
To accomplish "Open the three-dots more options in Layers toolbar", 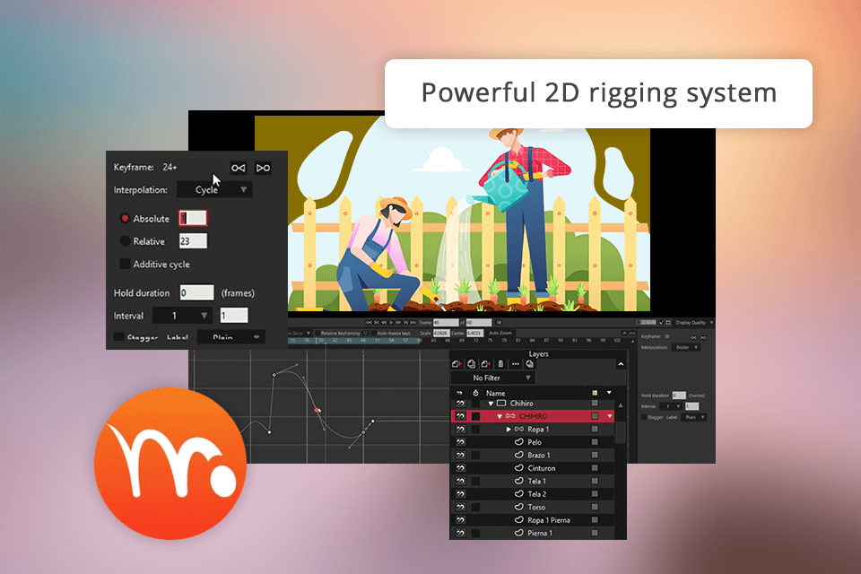I will click(515, 363).
